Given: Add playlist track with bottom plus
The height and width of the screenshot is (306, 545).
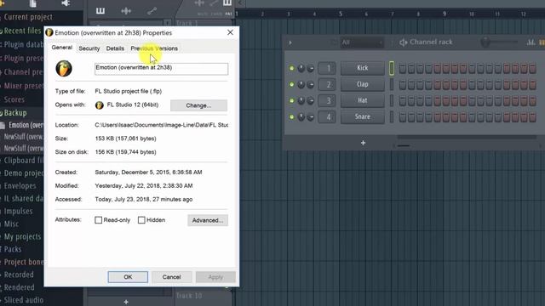Looking at the screenshot, I should click(126, 302).
